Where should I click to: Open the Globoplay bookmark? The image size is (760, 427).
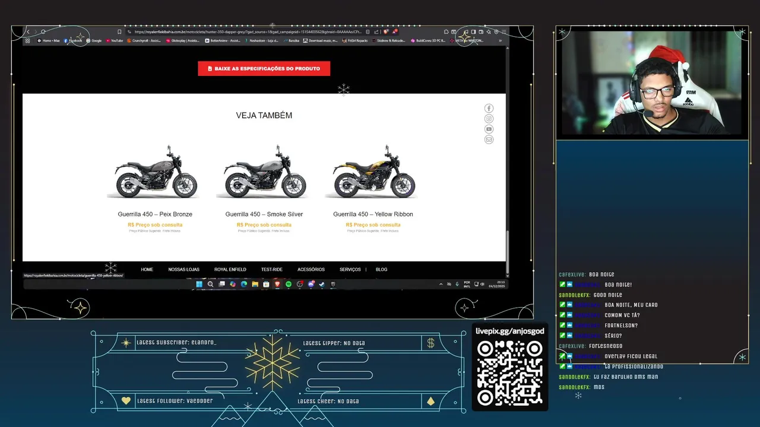tap(182, 40)
